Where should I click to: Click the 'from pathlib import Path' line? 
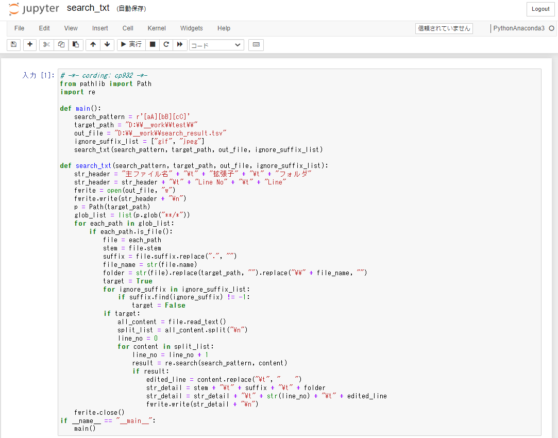106,83
